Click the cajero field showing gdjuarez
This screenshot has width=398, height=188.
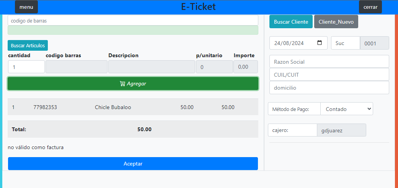tap(341, 130)
